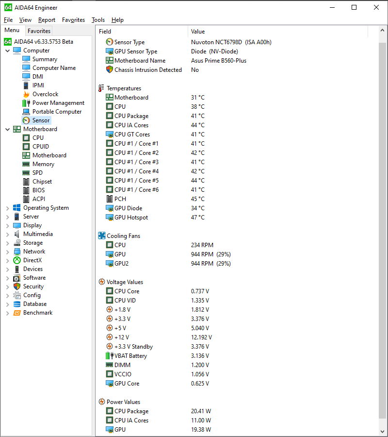Click the Cooling Fans blue fan icon
The width and height of the screenshot is (388, 437).
point(102,236)
